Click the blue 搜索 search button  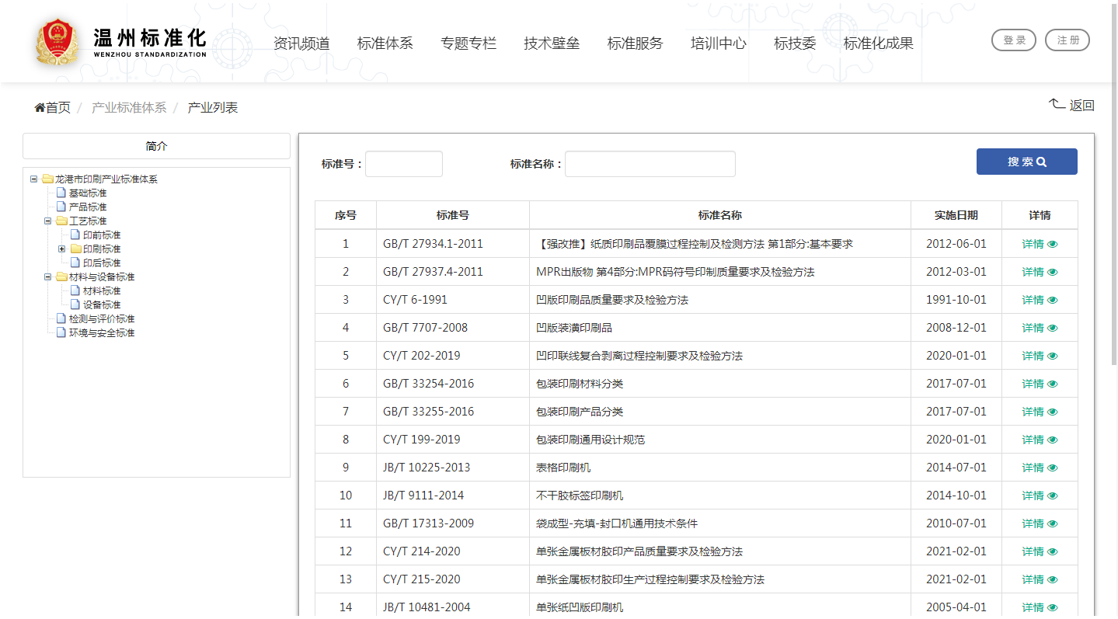(1027, 162)
